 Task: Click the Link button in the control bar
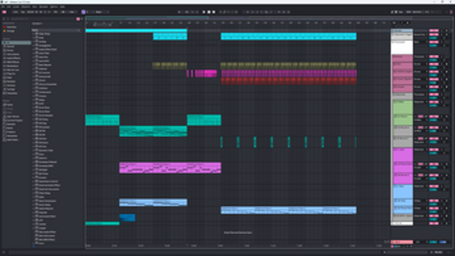15,12
